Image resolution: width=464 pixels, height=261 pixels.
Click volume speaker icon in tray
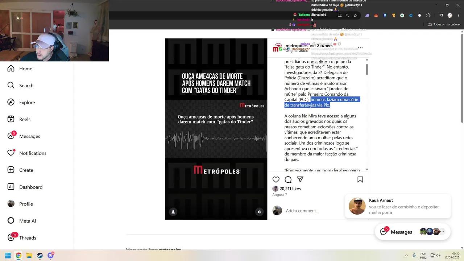(438, 256)
